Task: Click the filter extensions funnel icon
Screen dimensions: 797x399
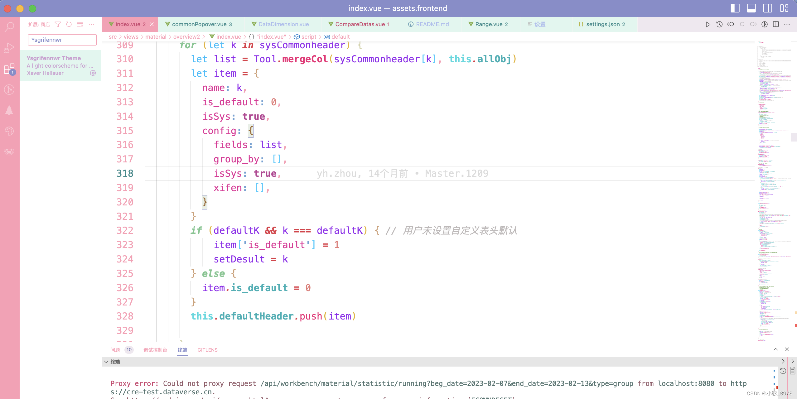Action: coord(58,24)
